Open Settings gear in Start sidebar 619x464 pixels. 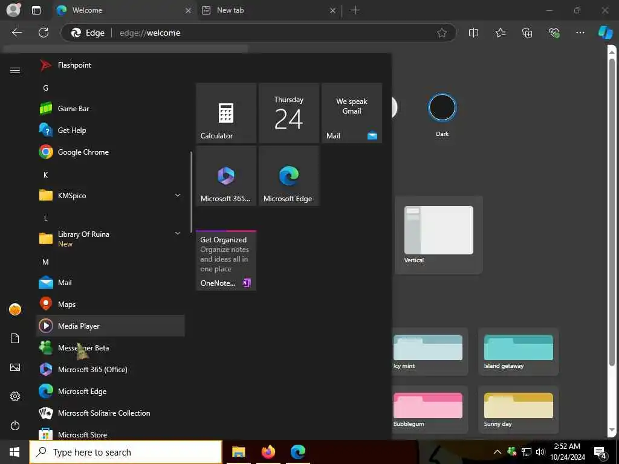click(15, 396)
